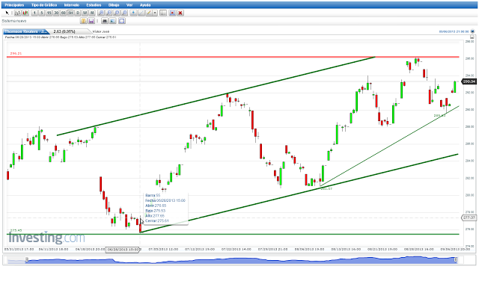Viewport: 479px width, 287px height.
Task: Click the 293.94 current price tag
Action: [x=469, y=81]
